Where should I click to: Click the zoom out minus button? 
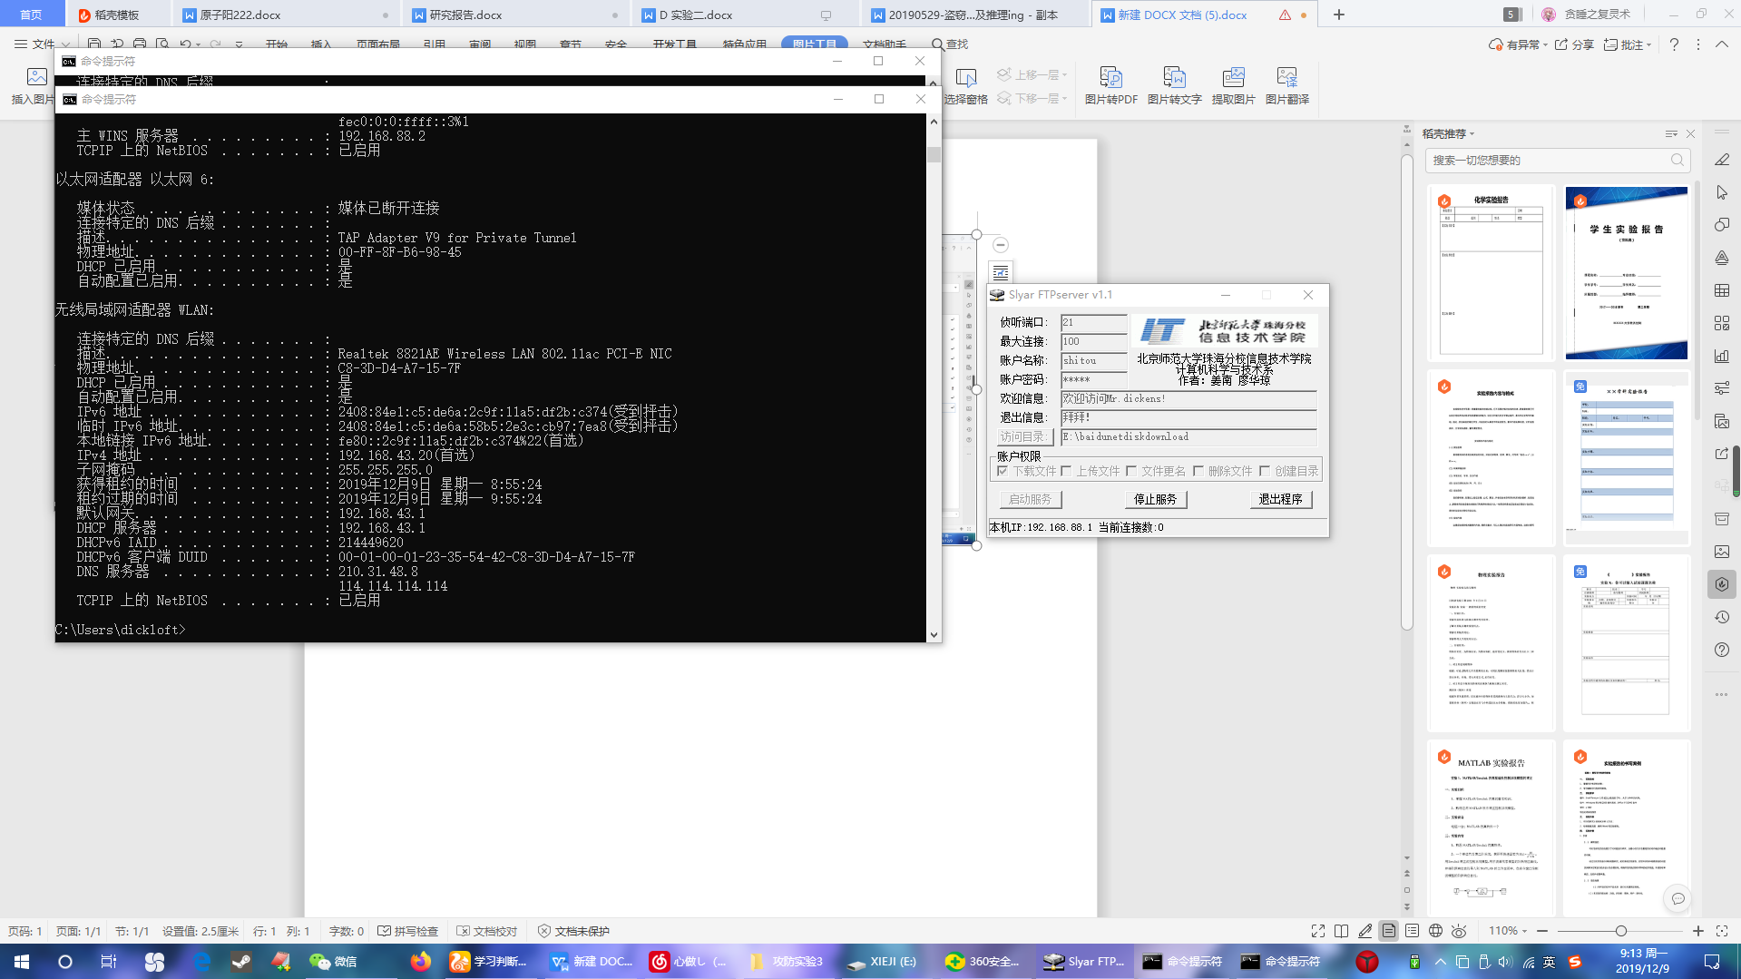[1542, 931]
